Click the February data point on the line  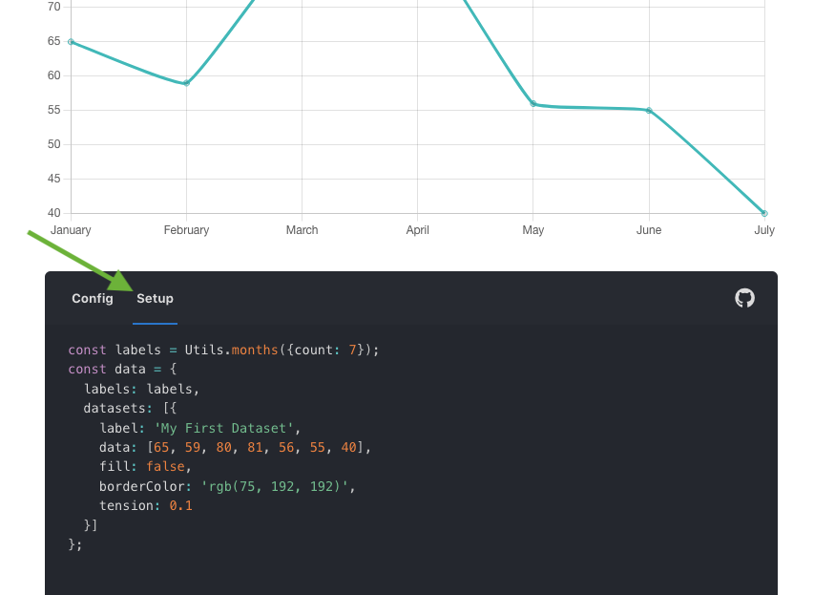pyautogui.click(x=186, y=83)
